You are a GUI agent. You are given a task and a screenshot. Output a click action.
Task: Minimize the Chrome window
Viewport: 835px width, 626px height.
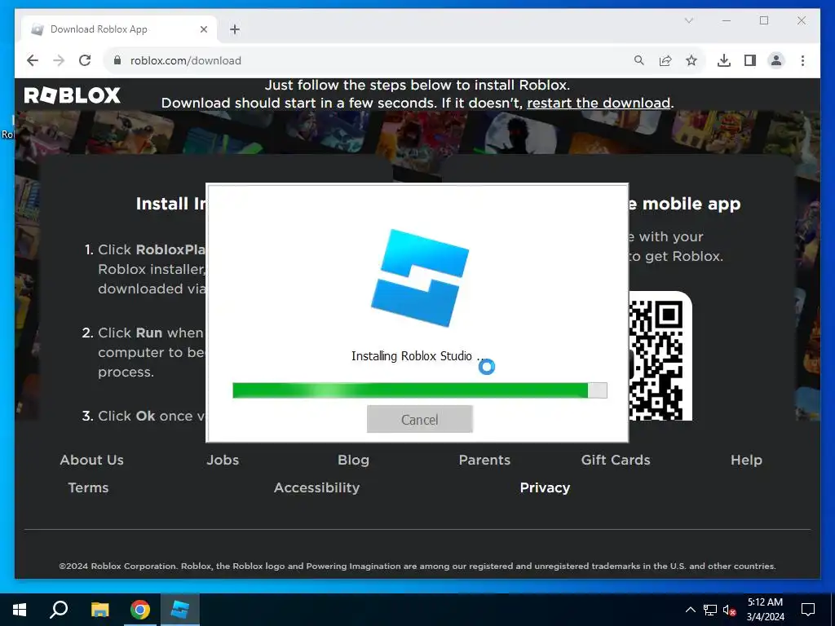[x=727, y=20]
